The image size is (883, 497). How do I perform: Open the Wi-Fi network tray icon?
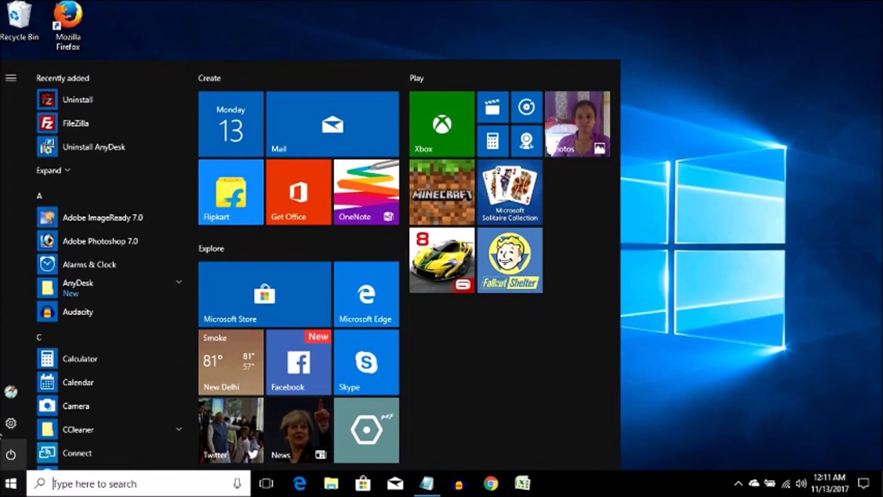pos(786,484)
